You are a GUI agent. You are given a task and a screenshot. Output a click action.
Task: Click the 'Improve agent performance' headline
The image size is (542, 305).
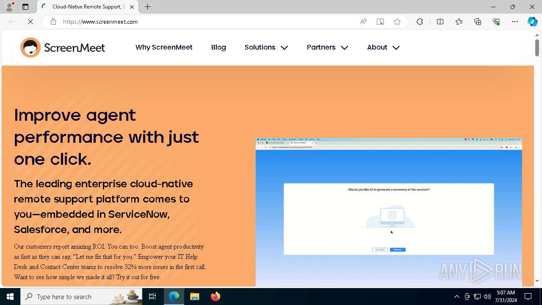pyautogui.click(x=106, y=137)
